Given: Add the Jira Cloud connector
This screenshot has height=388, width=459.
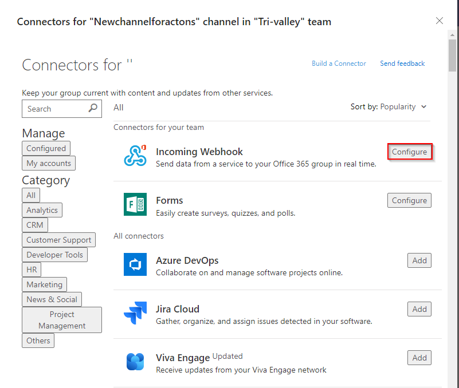Looking at the screenshot, I should point(419,309).
